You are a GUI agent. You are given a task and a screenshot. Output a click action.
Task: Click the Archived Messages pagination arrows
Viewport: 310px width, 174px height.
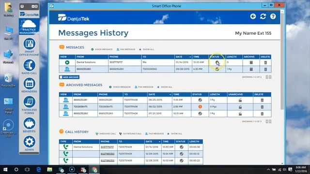tap(268, 121)
